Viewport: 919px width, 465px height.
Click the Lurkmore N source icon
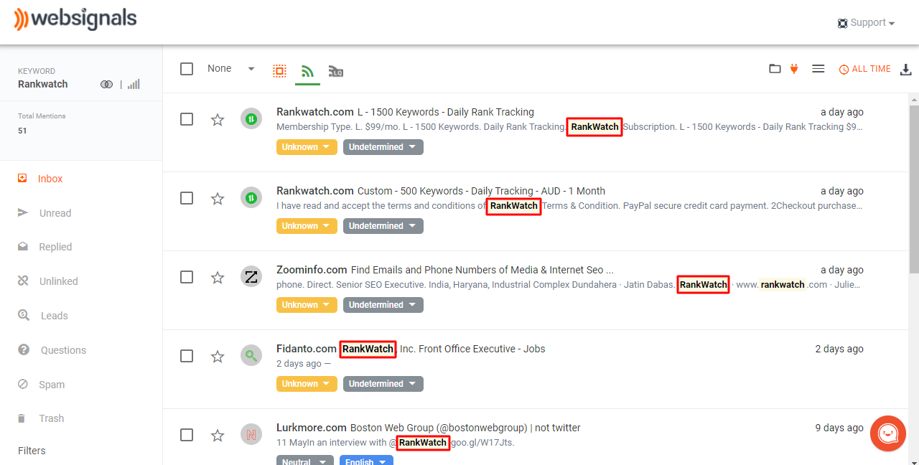[251, 434]
